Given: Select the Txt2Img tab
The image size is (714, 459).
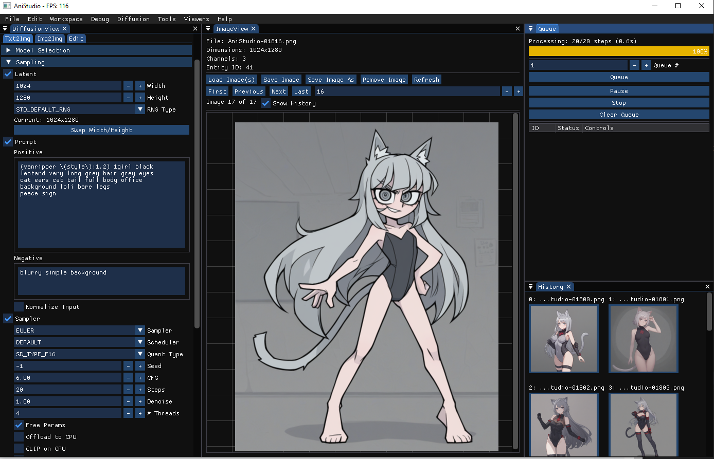Looking at the screenshot, I should tap(18, 39).
